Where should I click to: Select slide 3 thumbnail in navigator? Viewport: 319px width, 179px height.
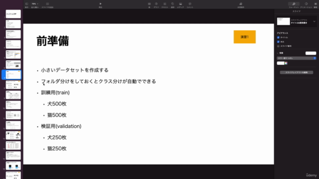click(13, 34)
